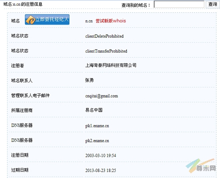The image size is (220, 178).
Task: Click the 查询 search button
Action: pos(213,4)
